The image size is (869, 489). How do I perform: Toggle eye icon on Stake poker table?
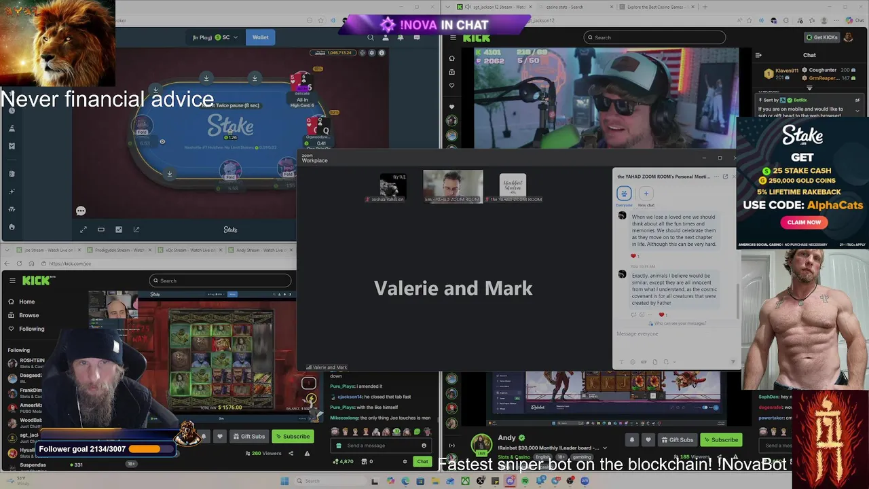click(x=162, y=141)
